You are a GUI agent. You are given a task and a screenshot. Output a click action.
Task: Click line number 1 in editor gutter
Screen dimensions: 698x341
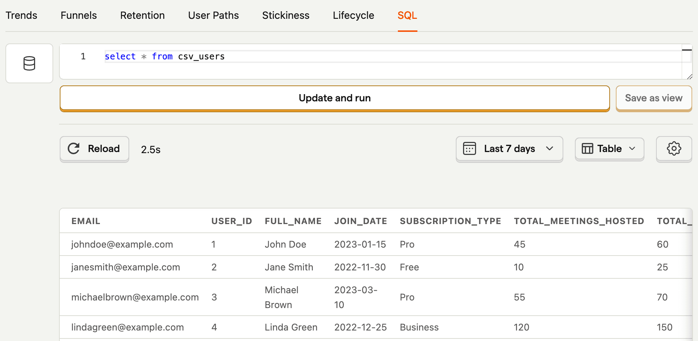pos(83,56)
